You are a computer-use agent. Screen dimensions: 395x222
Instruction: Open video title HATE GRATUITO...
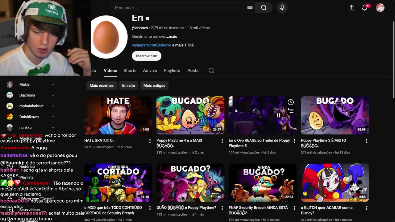pos(100,140)
